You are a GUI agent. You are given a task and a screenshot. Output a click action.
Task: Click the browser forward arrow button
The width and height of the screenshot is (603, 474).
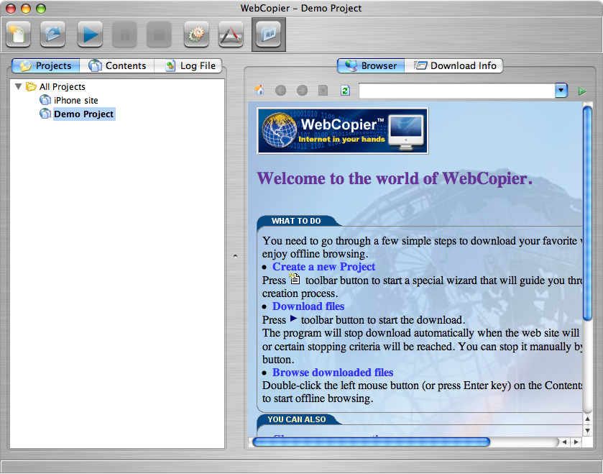click(303, 91)
